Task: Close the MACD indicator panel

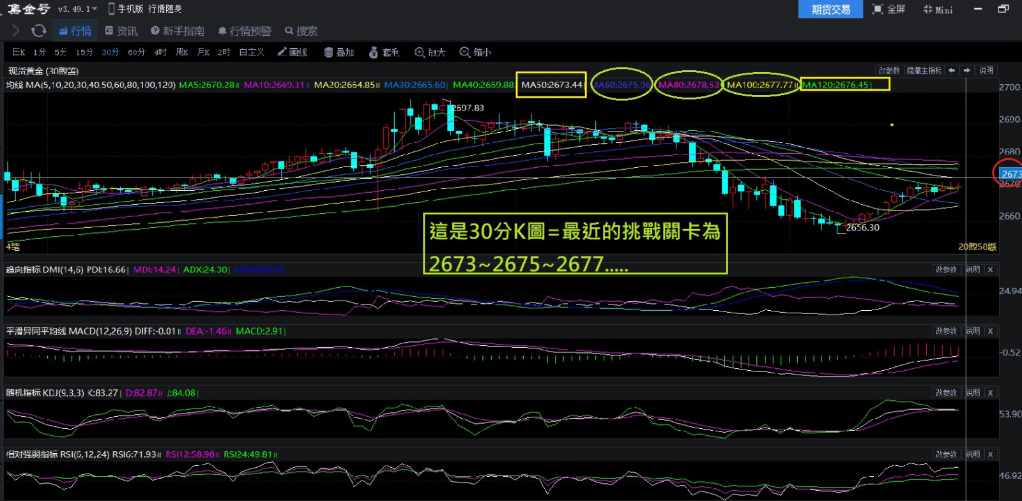Action: (991, 331)
